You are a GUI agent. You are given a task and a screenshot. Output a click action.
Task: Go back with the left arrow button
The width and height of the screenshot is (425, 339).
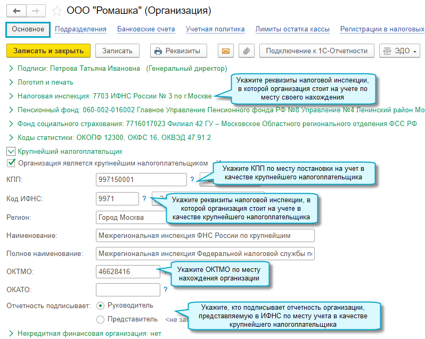pos(17,11)
